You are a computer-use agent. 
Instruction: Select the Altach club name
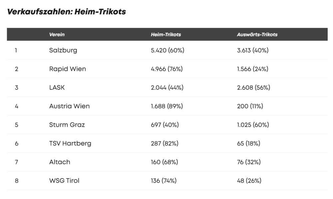pos(60,162)
